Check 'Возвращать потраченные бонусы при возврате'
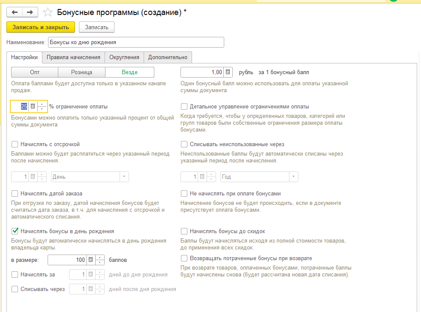This screenshot has width=421, height=312. 184,258
